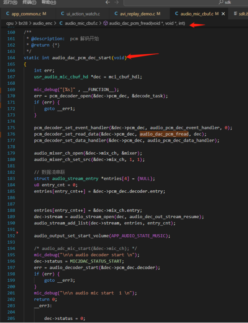
Task: Click audio_decoder_start call on line 197
Action: 74,267
